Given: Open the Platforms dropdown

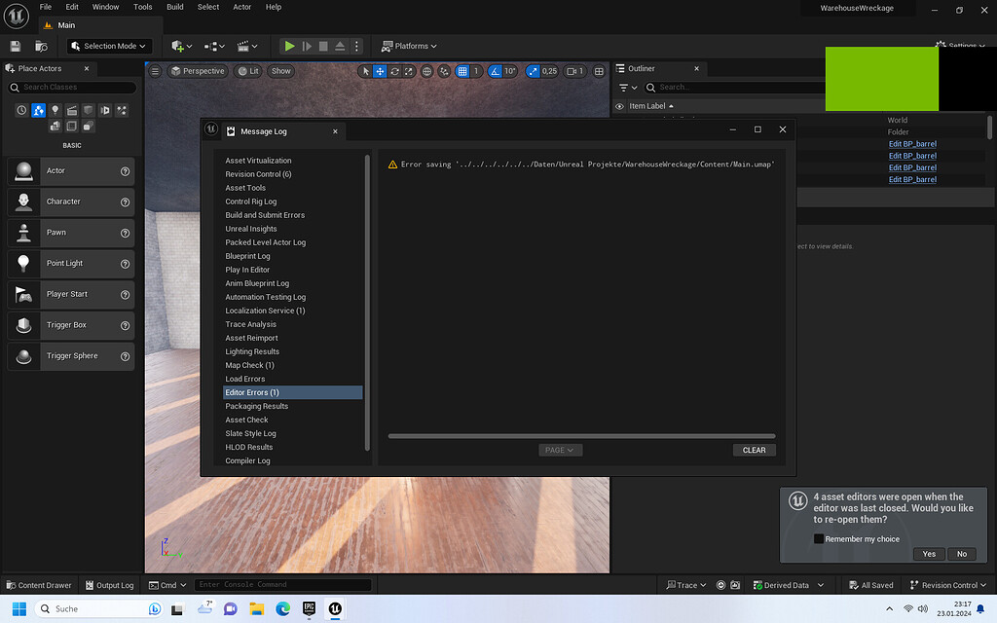Looking at the screenshot, I should click(x=409, y=46).
